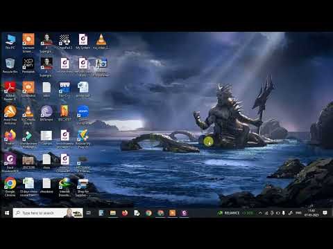The height and width of the screenshot is (249, 333).
Task: Open the 15 days spreadsheet file
Action: pyautogui.click(x=28, y=187)
